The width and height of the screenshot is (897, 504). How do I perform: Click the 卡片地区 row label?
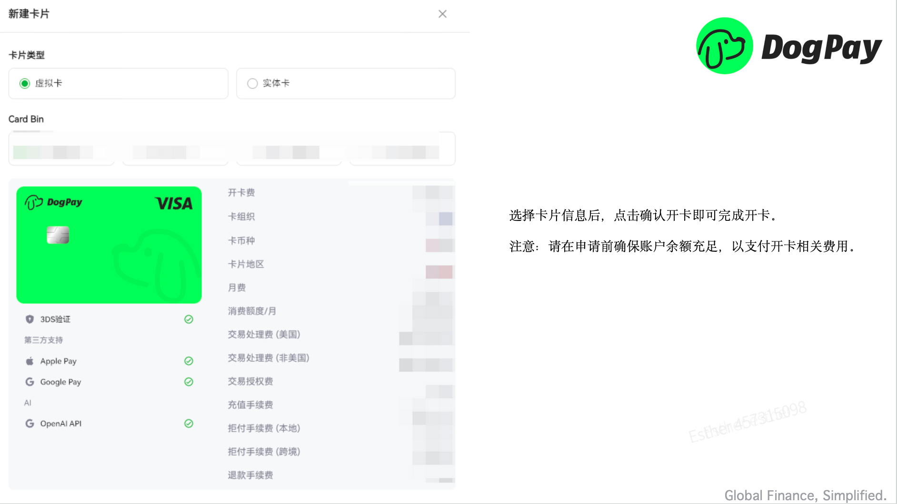coord(246,264)
